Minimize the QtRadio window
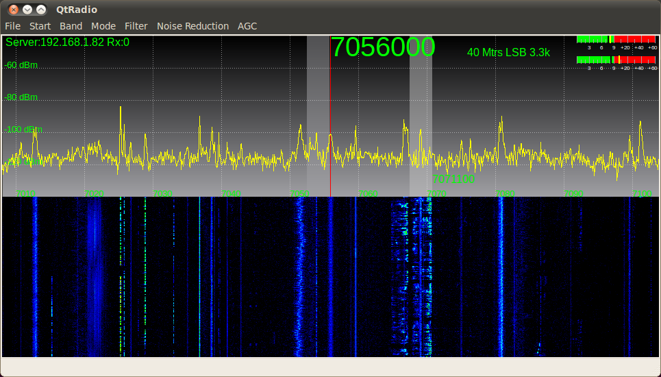 (27, 10)
